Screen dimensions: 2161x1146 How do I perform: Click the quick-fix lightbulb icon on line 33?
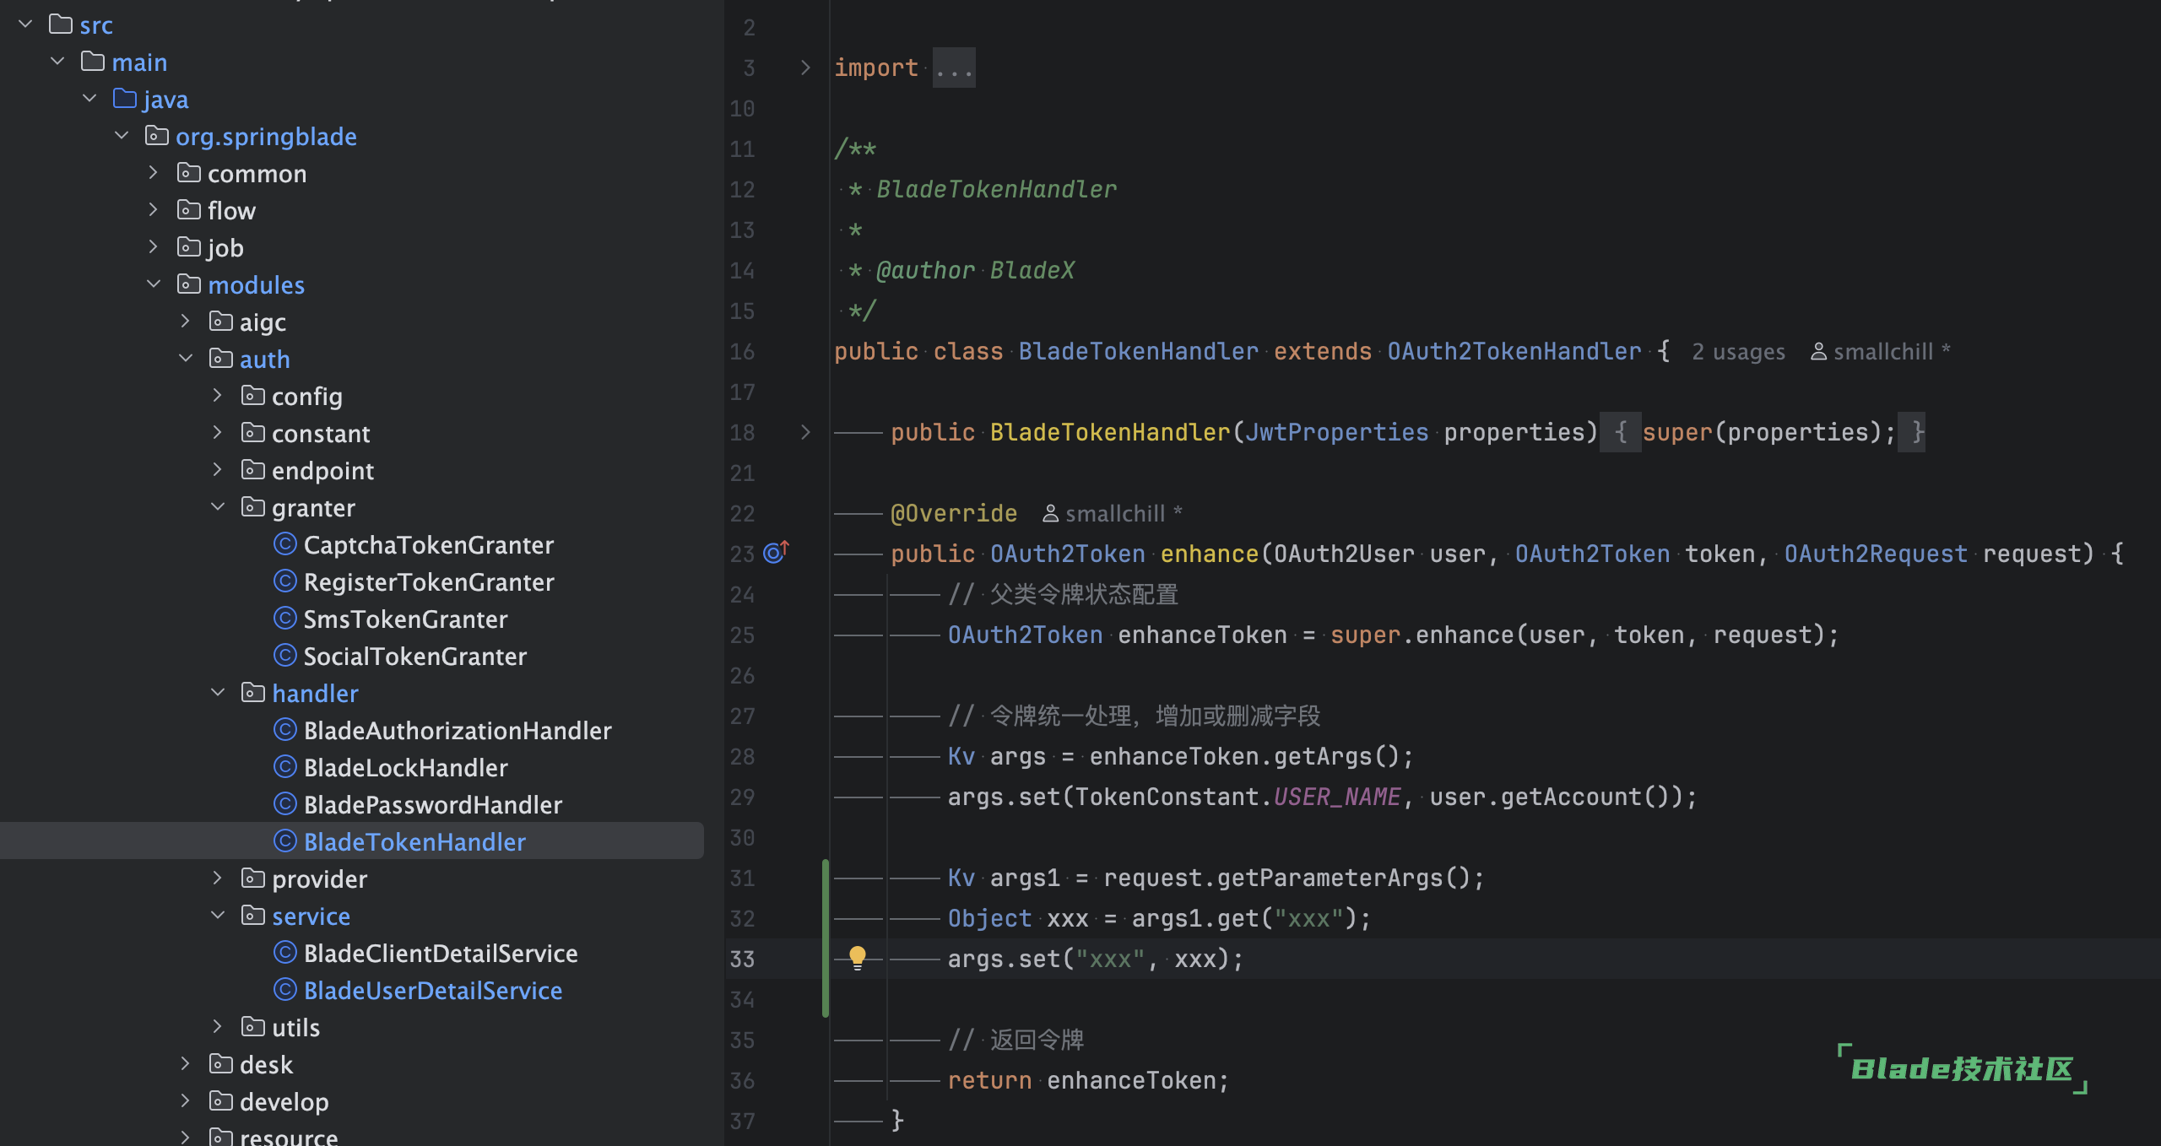click(857, 957)
